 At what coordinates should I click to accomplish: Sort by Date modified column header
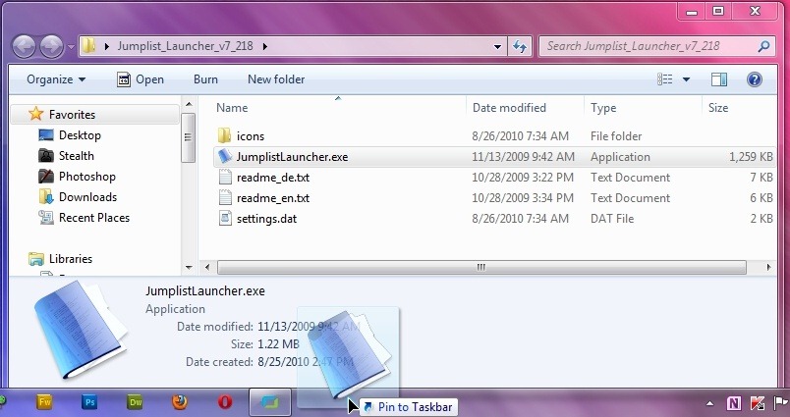[x=509, y=108]
